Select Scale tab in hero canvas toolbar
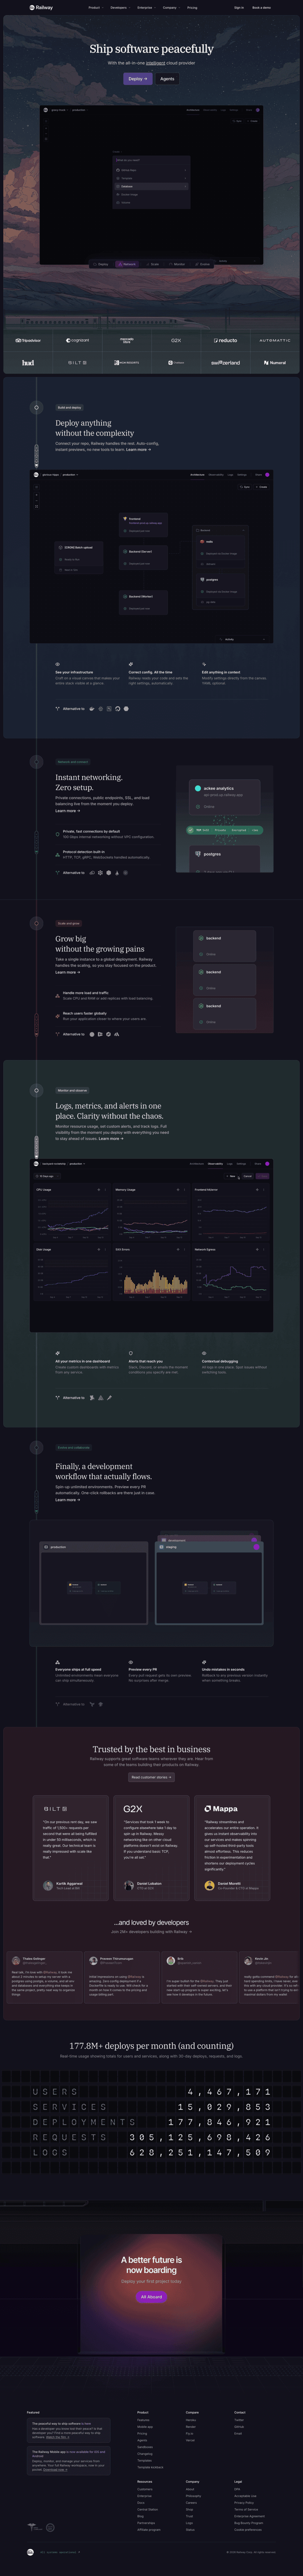Screen dimensions: 303x2576 (x=153, y=264)
